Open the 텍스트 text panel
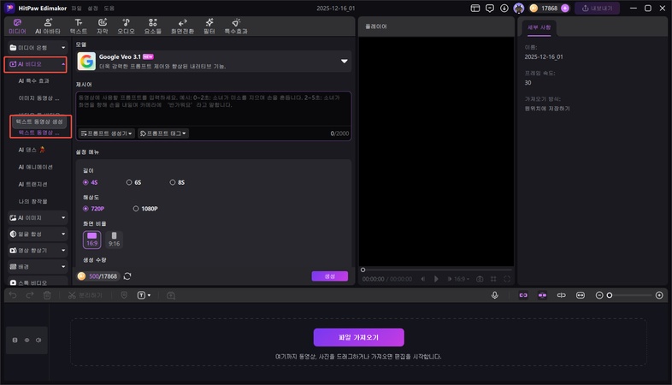 point(79,27)
